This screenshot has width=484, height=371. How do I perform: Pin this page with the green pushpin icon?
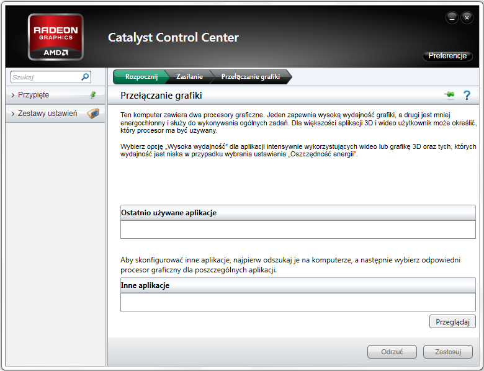(x=449, y=95)
